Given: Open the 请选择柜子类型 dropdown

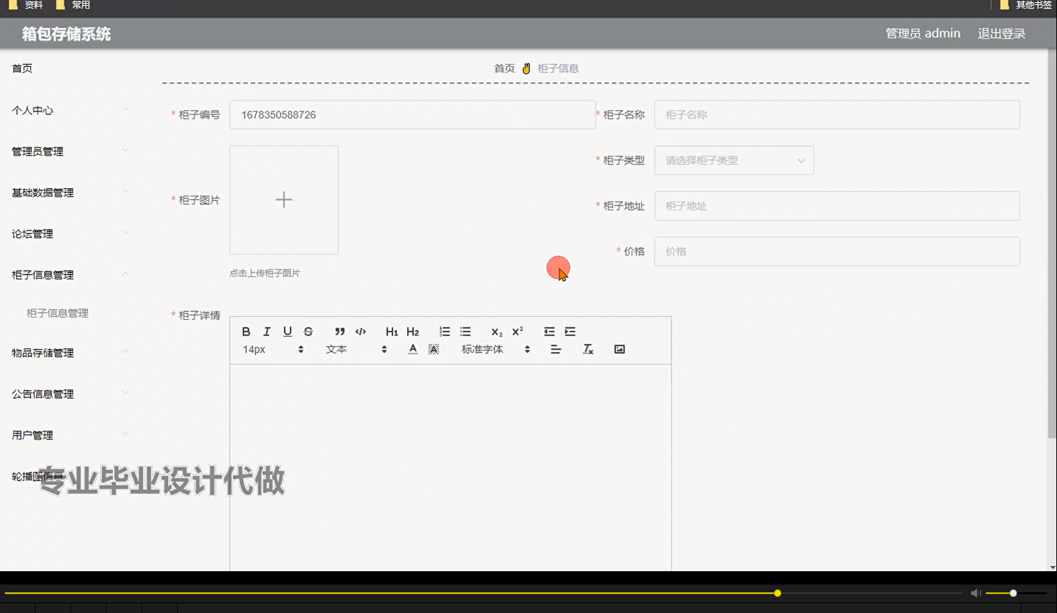Looking at the screenshot, I should tap(733, 160).
